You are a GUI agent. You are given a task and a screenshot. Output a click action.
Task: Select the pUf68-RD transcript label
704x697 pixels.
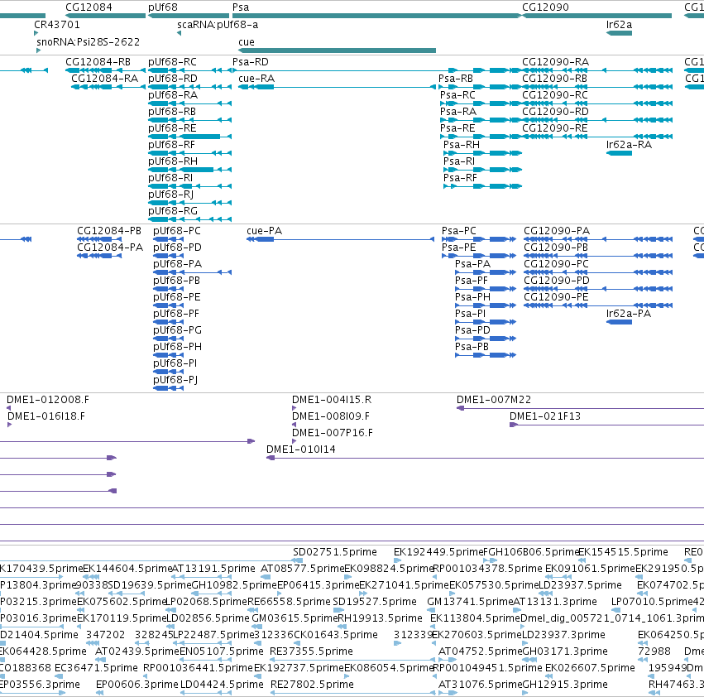[173, 78]
